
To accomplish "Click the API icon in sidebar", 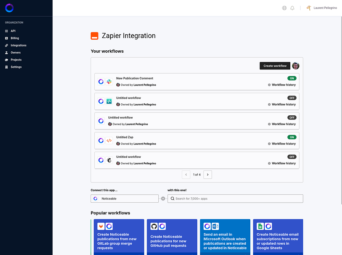I will (x=6, y=31).
